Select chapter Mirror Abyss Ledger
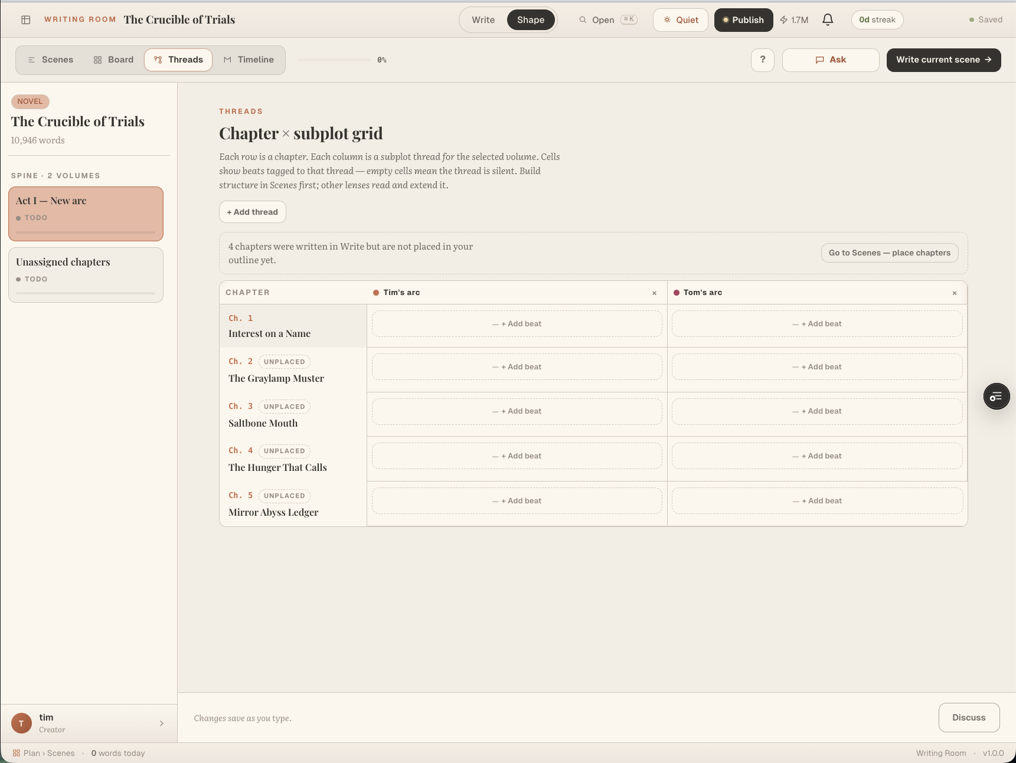This screenshot has height=763, width=1016. click(x=293, y=504)
